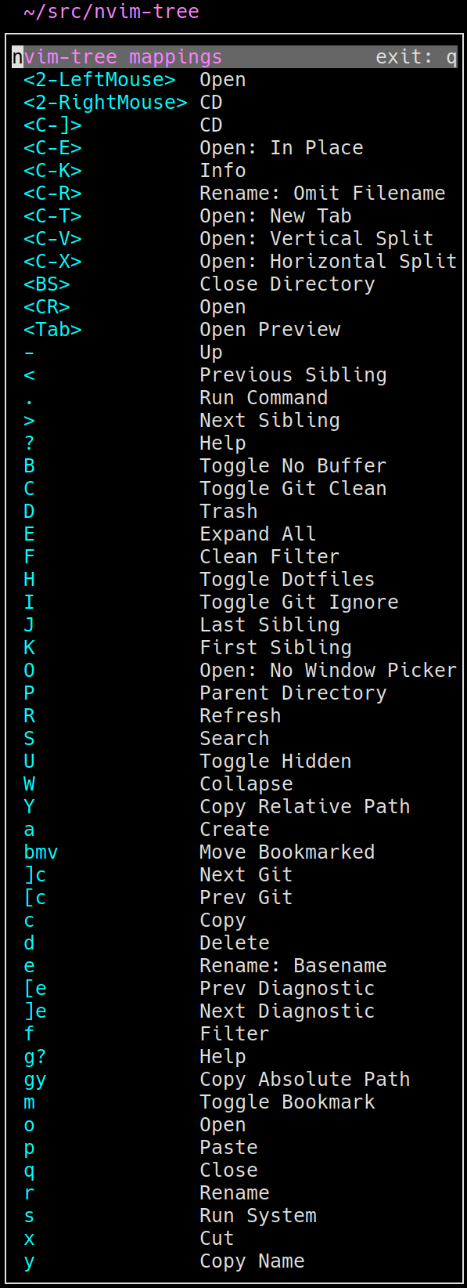Select the 'Close Directory' mapping row
467x1288 pixels.
[x=235, y=284]
